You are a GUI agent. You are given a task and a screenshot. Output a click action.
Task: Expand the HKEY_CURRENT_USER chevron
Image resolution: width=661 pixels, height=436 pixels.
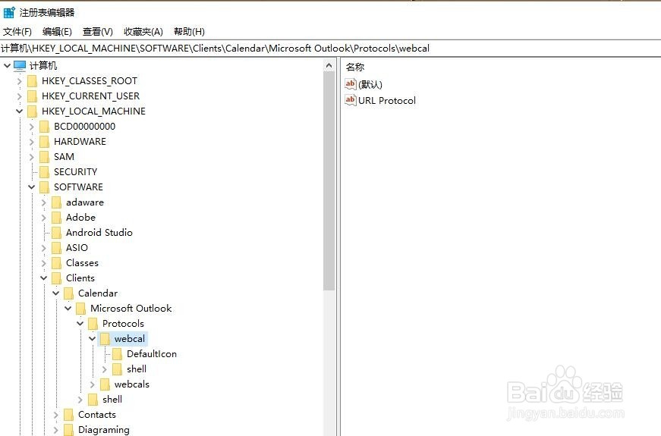tap(20, 96)
